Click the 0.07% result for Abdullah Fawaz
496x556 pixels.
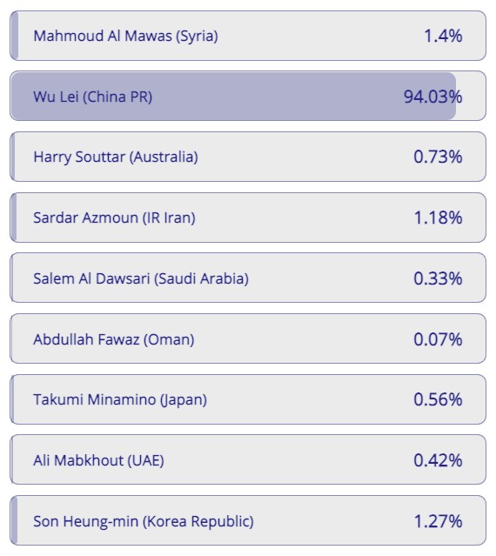[438, 339]
